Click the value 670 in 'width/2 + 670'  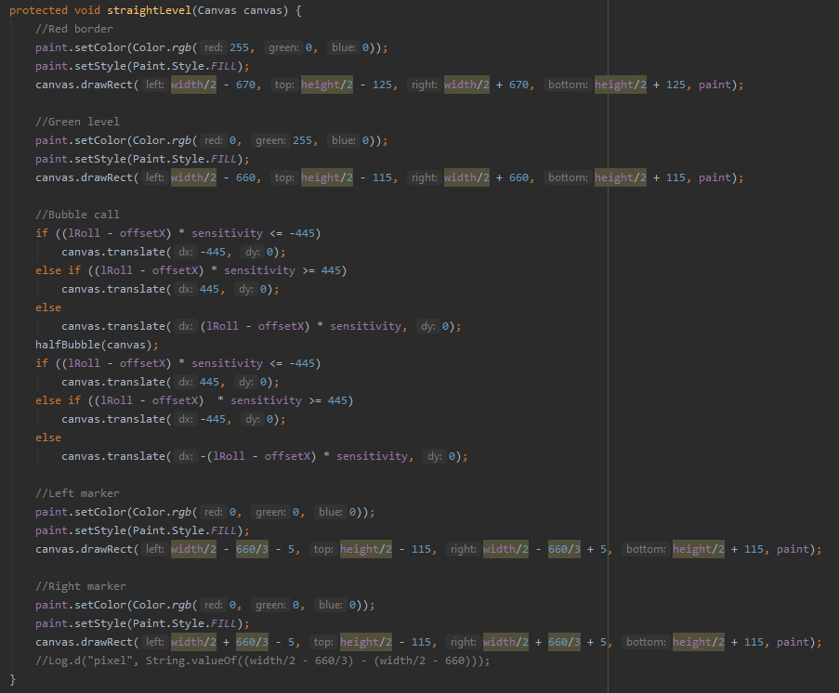click(519, 85)
